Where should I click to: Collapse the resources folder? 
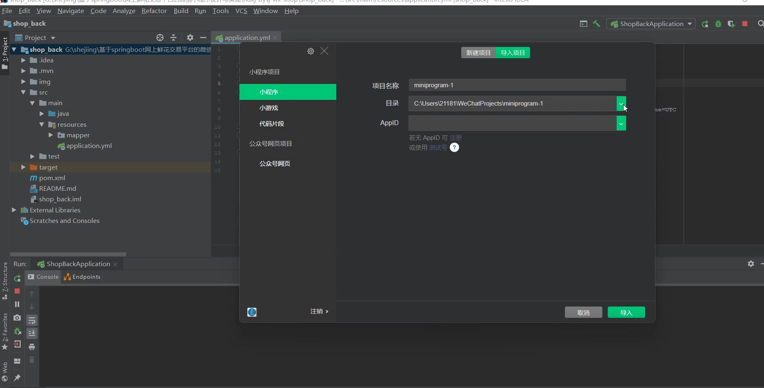42,124
